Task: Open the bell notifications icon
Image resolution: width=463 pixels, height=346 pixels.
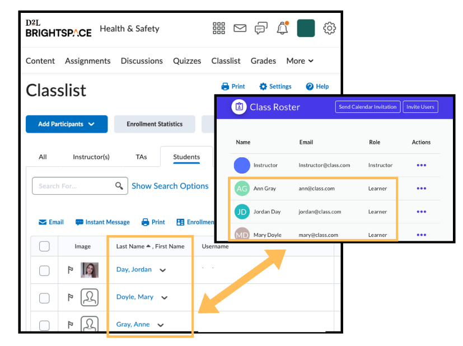Action: coord(282,29)
